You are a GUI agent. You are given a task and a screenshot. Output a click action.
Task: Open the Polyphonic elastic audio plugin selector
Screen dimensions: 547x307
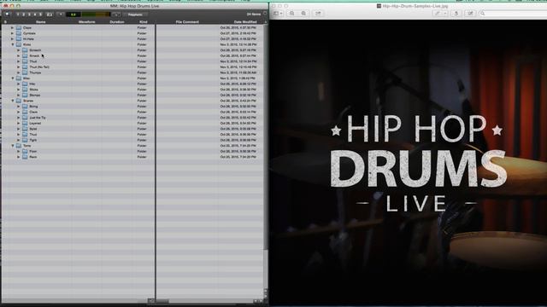135,14
